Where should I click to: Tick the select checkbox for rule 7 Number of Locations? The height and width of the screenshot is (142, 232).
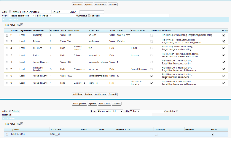pos(7,69)
